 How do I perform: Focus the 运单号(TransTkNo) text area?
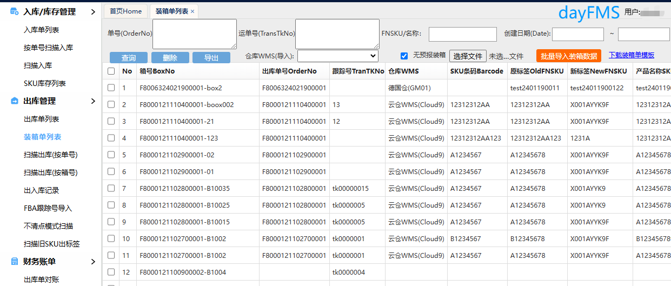coord(337,34)
